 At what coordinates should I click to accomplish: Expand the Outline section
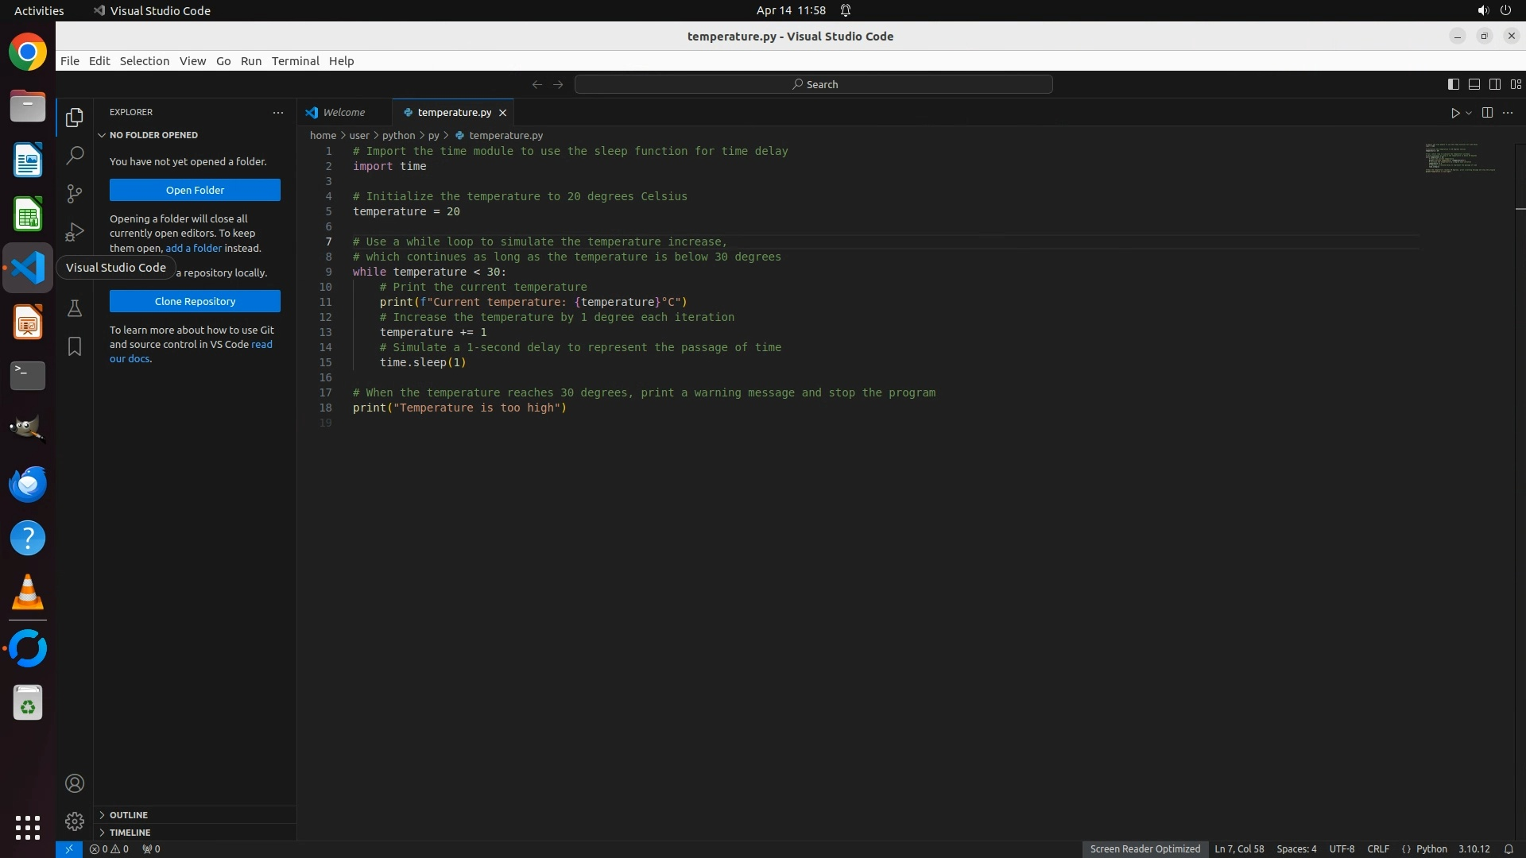point(129,815)
